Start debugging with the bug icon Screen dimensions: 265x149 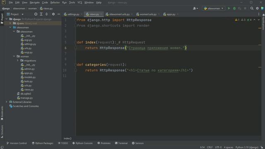[x=234, y=8]
